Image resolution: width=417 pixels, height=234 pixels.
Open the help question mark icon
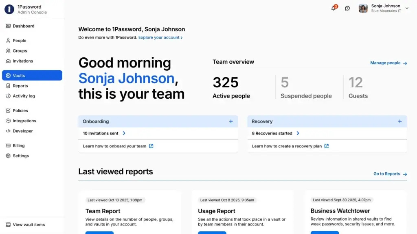pyautogui.click(x=347, y=8)
